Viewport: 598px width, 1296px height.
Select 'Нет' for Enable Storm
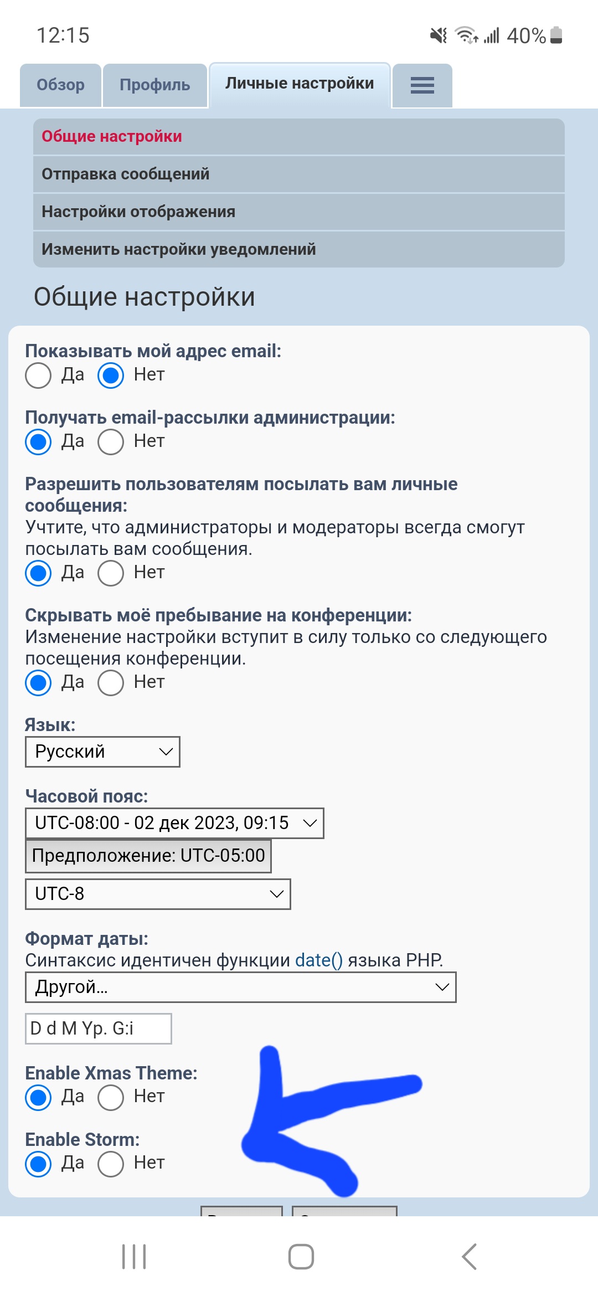pos(111,1164)
